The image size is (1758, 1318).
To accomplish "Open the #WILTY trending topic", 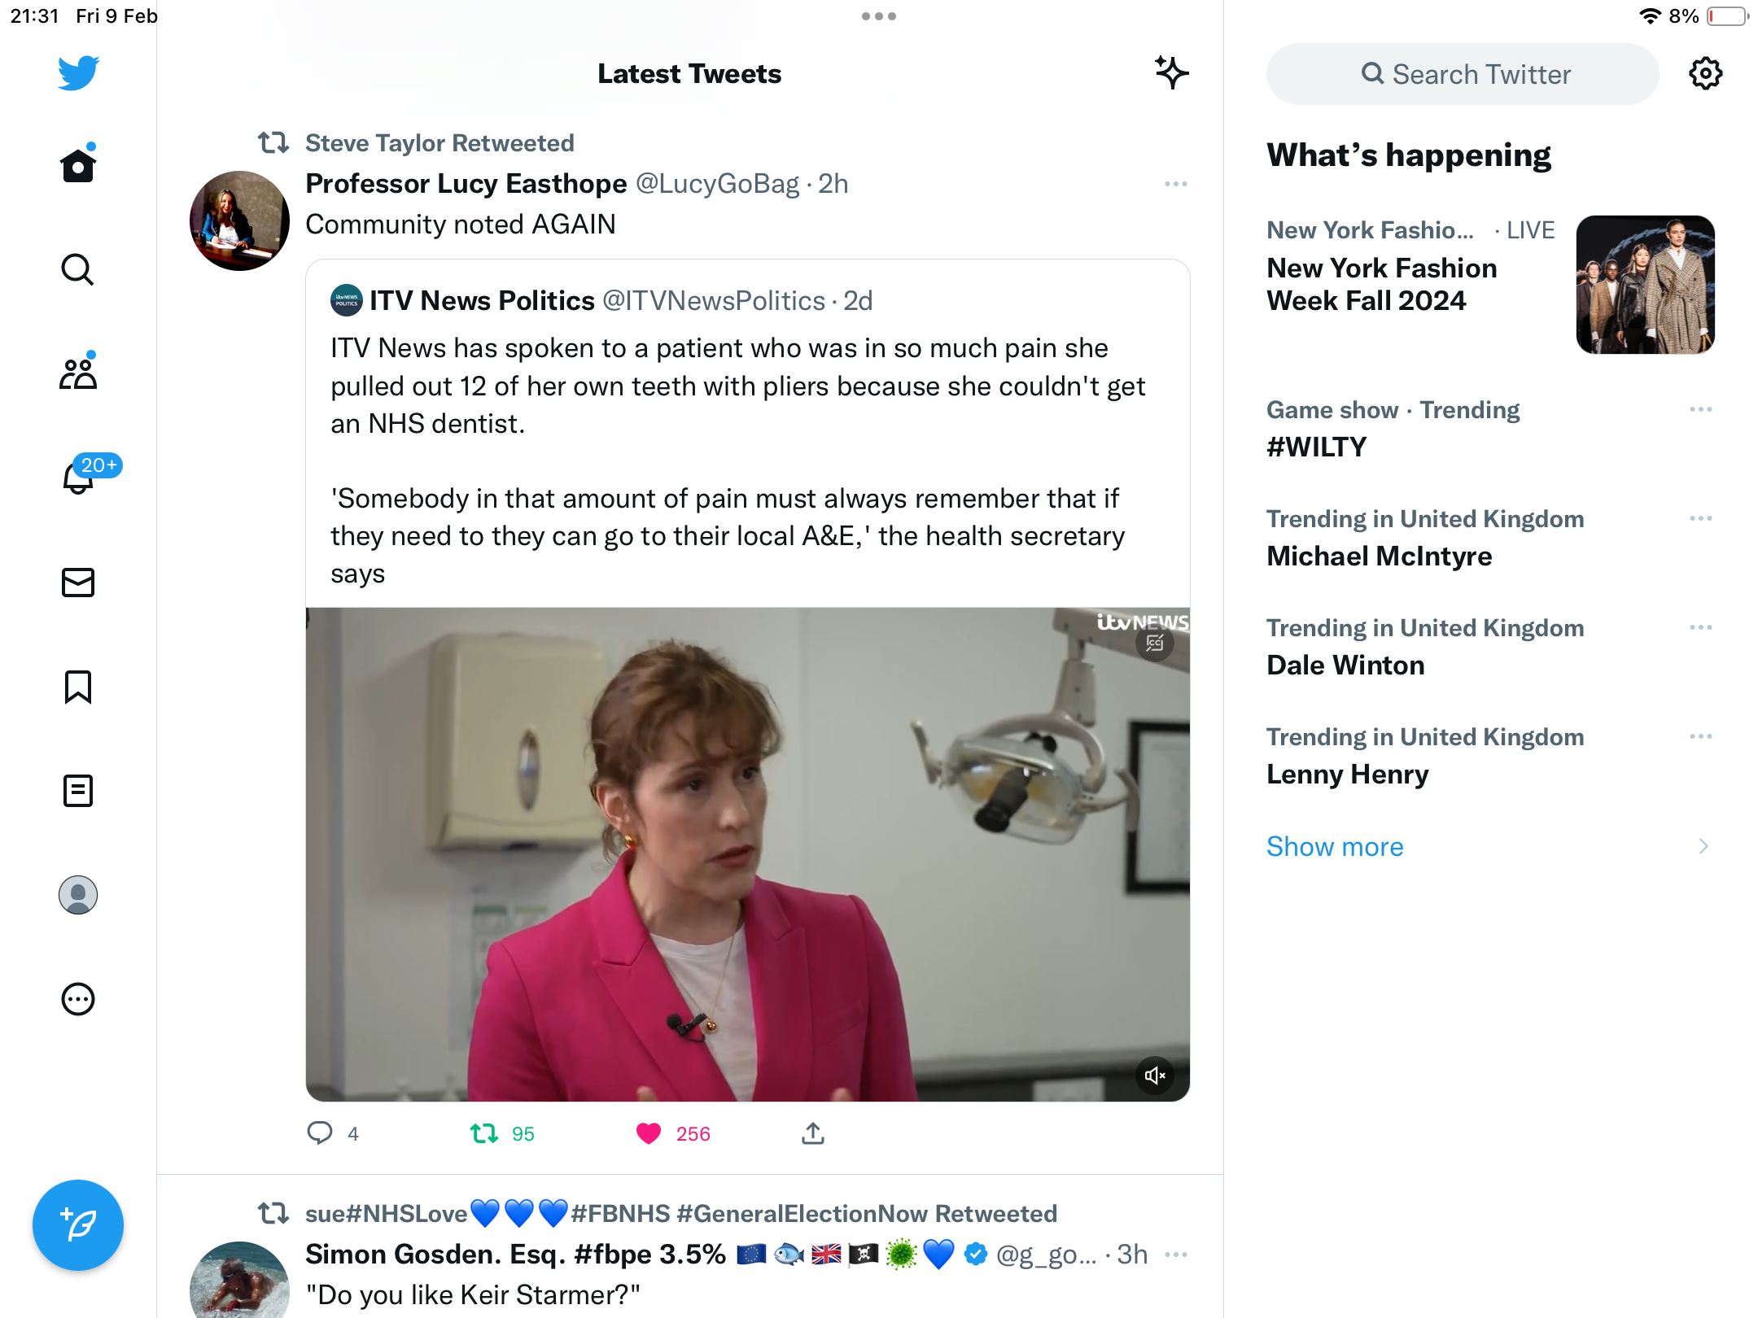I will click(x=1316, y=447).
